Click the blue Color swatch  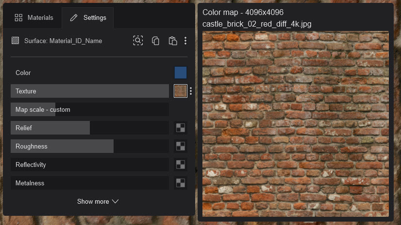tap(181, 73)
